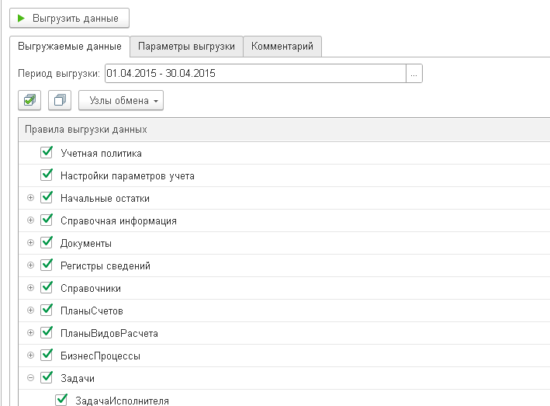Click the uncheck all rules icon
The image size is (550, 406).
pyautogui.click(x=60, y=100)
